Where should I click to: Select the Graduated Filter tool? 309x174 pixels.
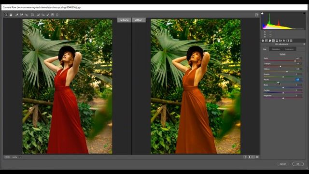53,15
